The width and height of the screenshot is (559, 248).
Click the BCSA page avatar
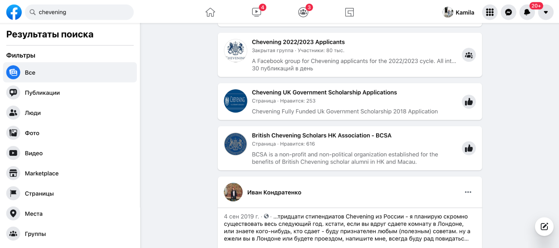(236, 144)
